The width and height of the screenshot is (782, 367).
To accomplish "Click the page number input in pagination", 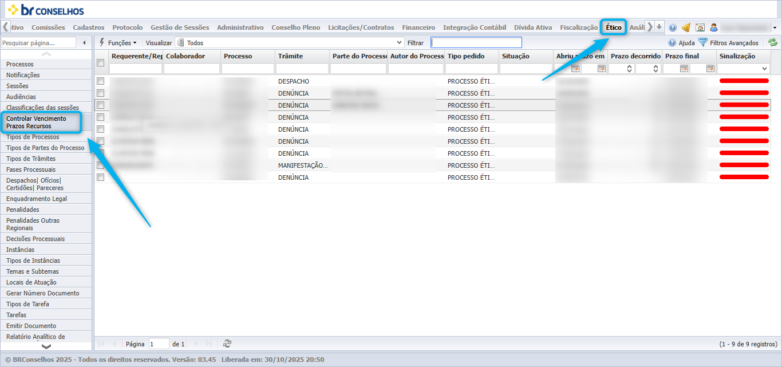I will point(159,344).
